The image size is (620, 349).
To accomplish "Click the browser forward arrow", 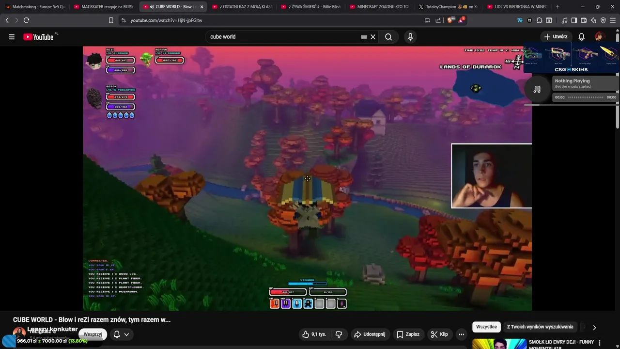I will pos(16,20).
